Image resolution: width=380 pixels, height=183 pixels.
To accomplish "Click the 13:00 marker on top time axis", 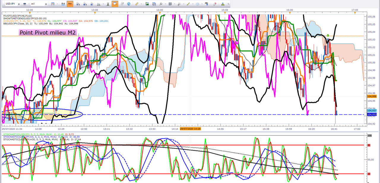I will click(x=95, y=10).
